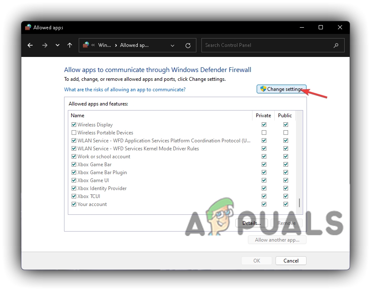Toggle WLAN Service Coordination Protocol checkbox
This screenshot has height=291, width=371.
(74, 141)
